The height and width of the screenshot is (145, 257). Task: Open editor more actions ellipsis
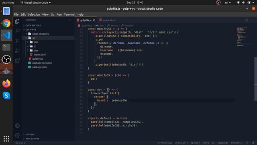tap(252, 20)
